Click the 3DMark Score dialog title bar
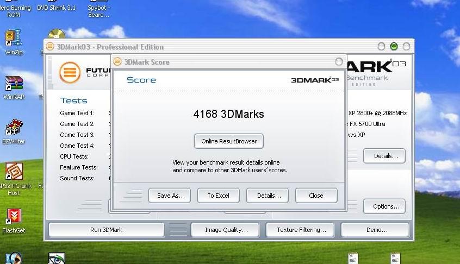This screenshot has width=460, height=264. pos(229,62)
